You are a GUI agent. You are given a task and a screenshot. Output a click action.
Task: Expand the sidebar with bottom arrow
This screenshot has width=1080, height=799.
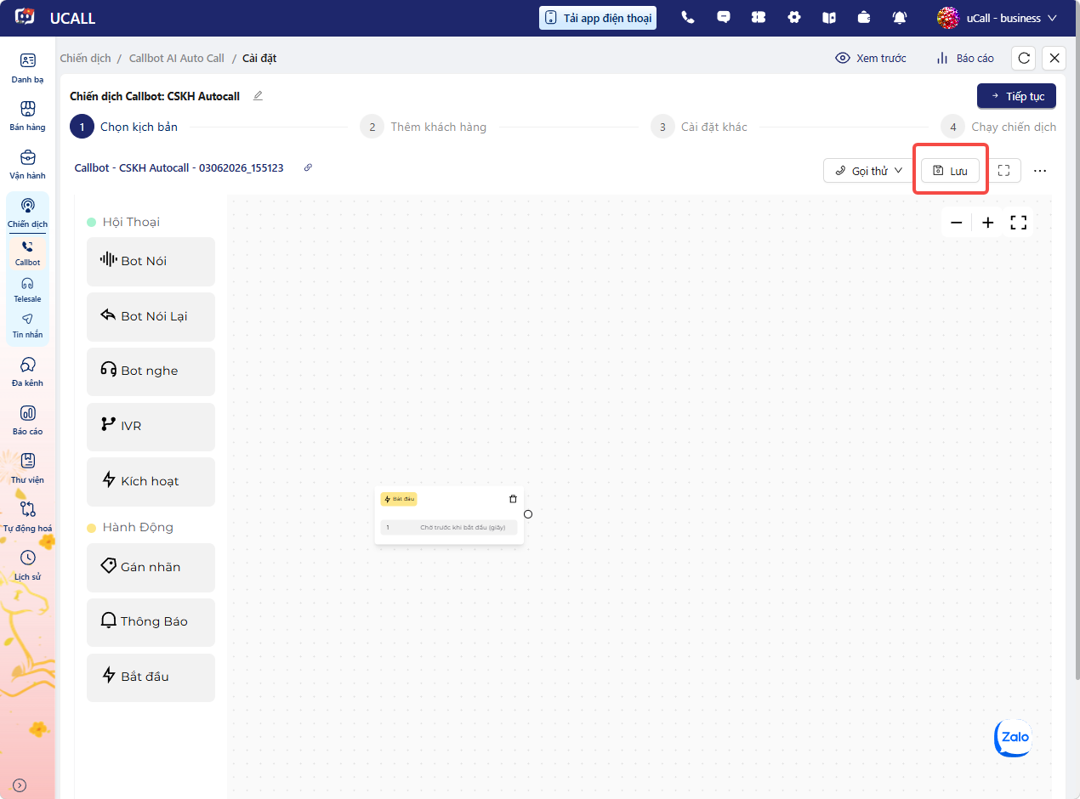point(20,785)
